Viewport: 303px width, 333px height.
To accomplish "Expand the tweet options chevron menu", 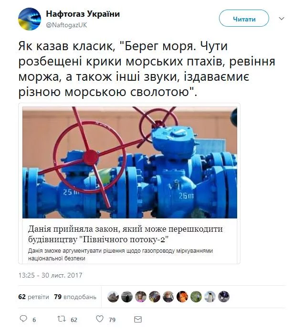I will coord(282,19).
